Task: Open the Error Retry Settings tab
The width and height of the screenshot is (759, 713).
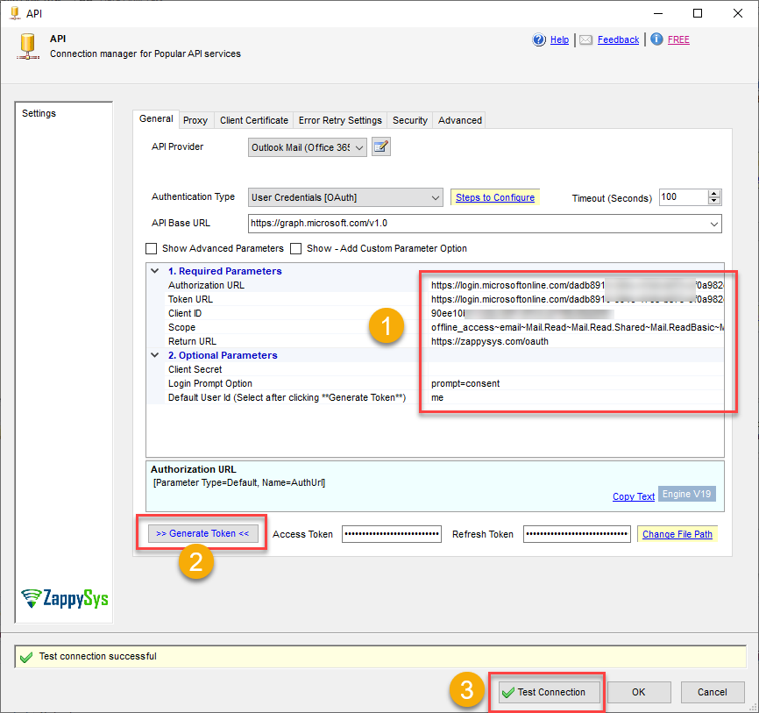Action: click(x=340, y=120)
